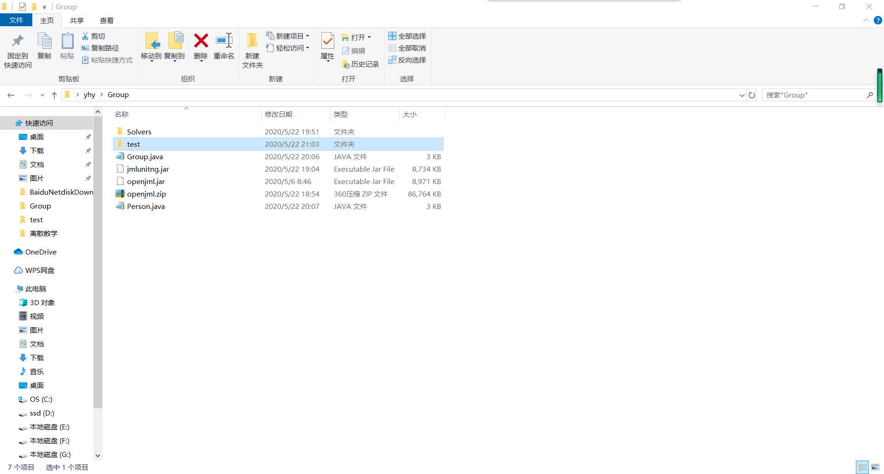
Task: Click the Edit (编辑) ribbon button
Action: coord(354,51)
